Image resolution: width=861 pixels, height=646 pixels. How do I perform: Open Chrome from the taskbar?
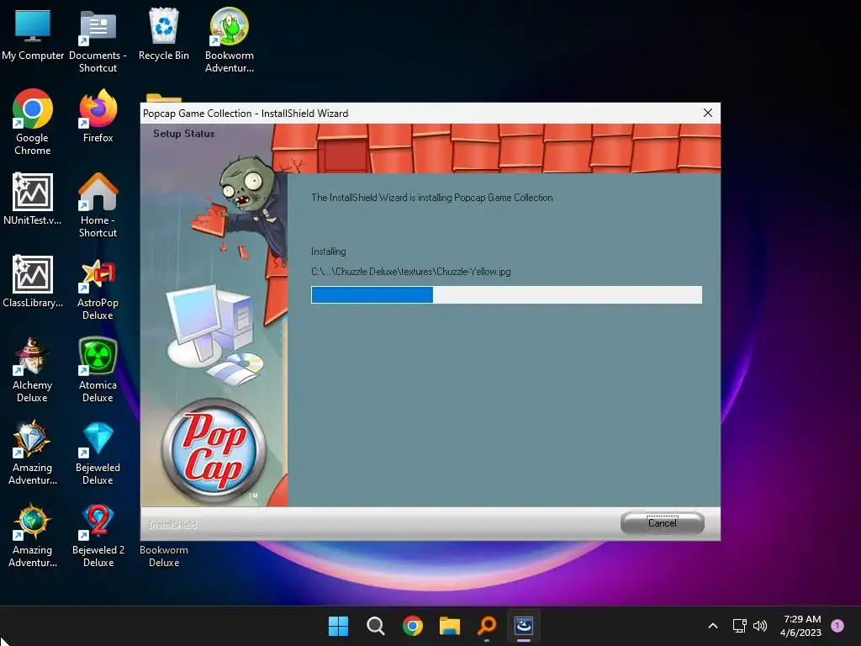(412, 626)
